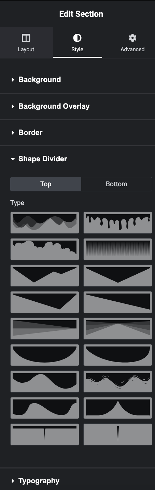Pick the clouds shape divider
Image resolution: width=155 pixels, height=490 pixels.
point(45,249)
